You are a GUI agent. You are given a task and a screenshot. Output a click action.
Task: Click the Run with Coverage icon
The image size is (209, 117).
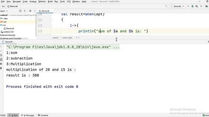(x=197, y=6)
